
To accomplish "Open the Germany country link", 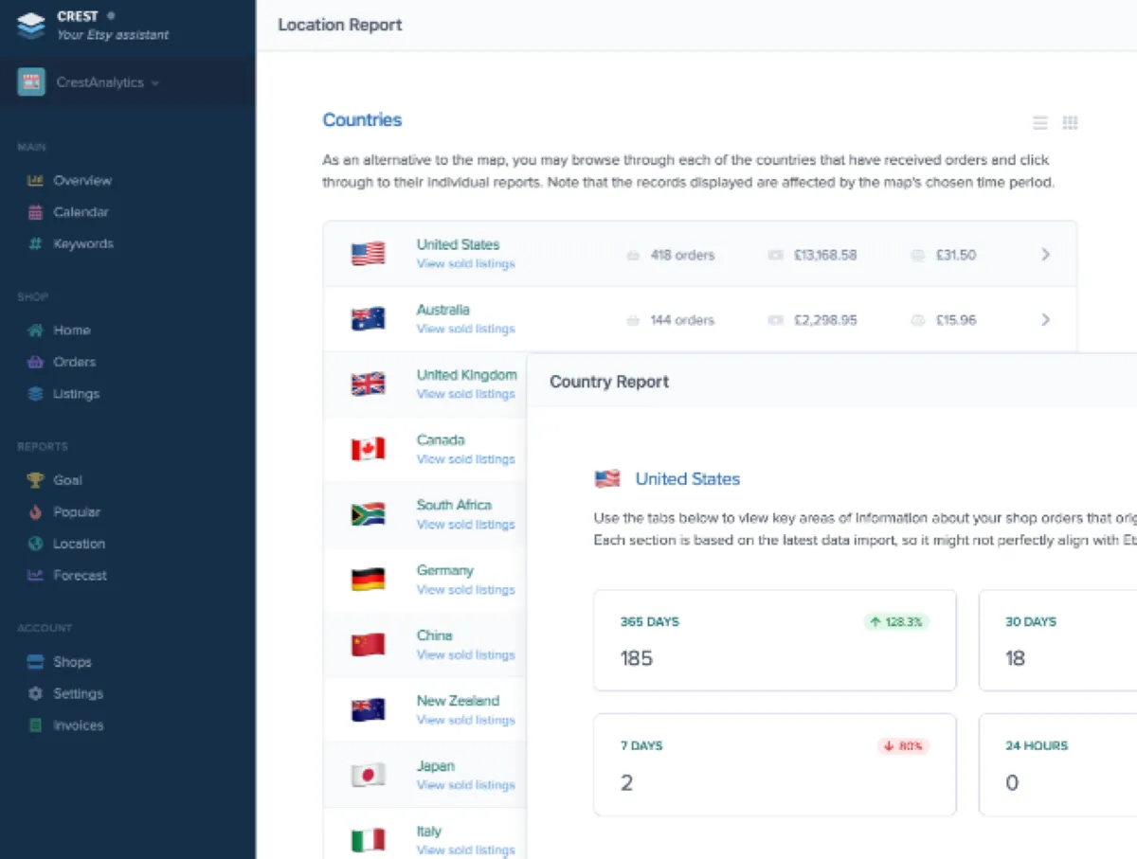I will click(x=444, y=570).
